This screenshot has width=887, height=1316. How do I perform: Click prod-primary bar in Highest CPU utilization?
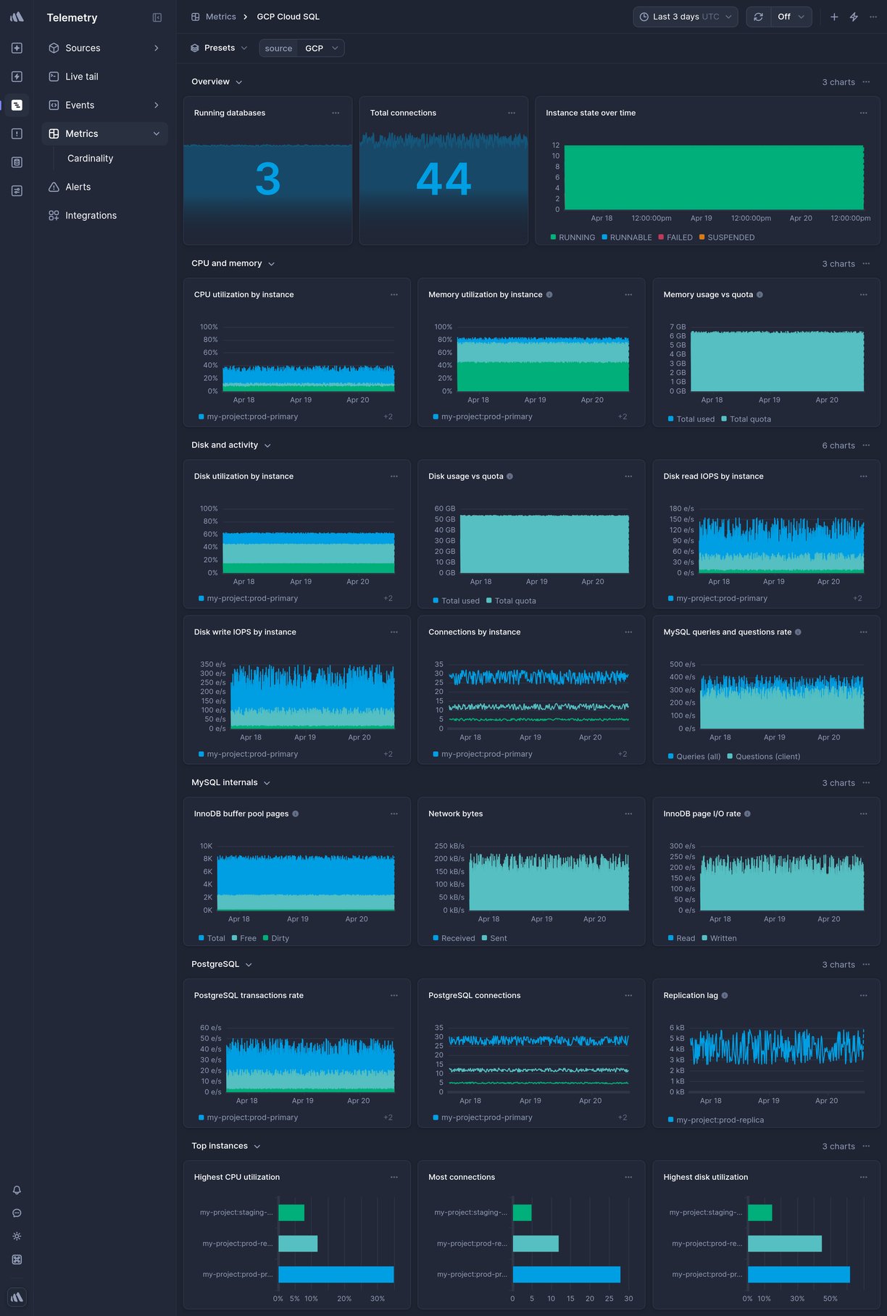(x=336, y=1275)
